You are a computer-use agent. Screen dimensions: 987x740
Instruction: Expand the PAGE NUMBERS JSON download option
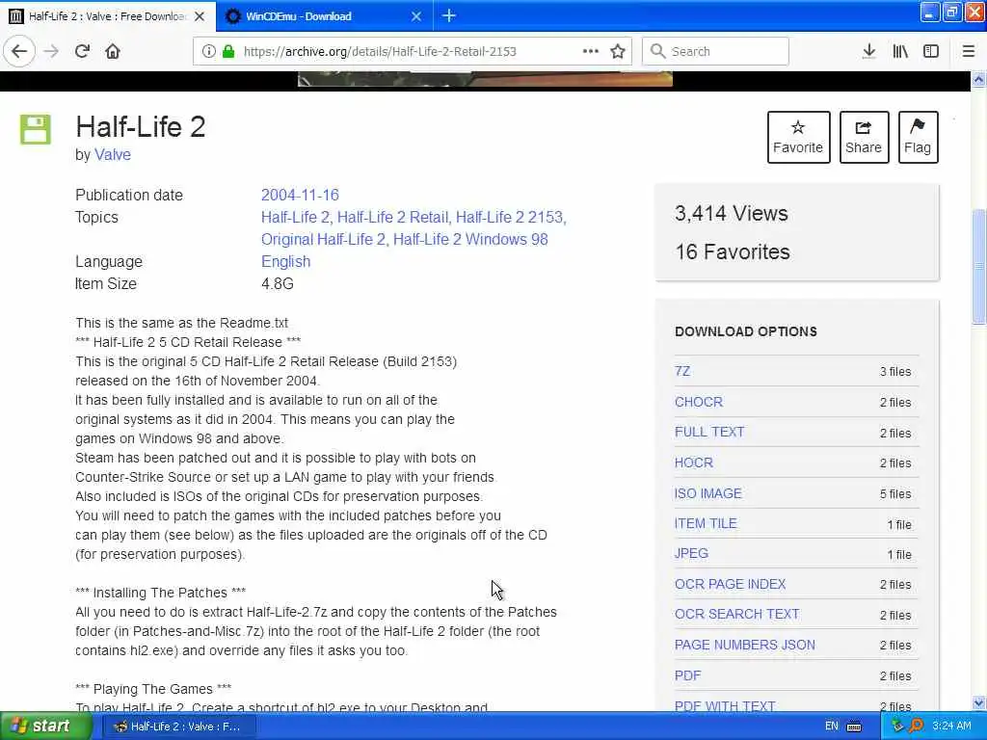point(745,645)
